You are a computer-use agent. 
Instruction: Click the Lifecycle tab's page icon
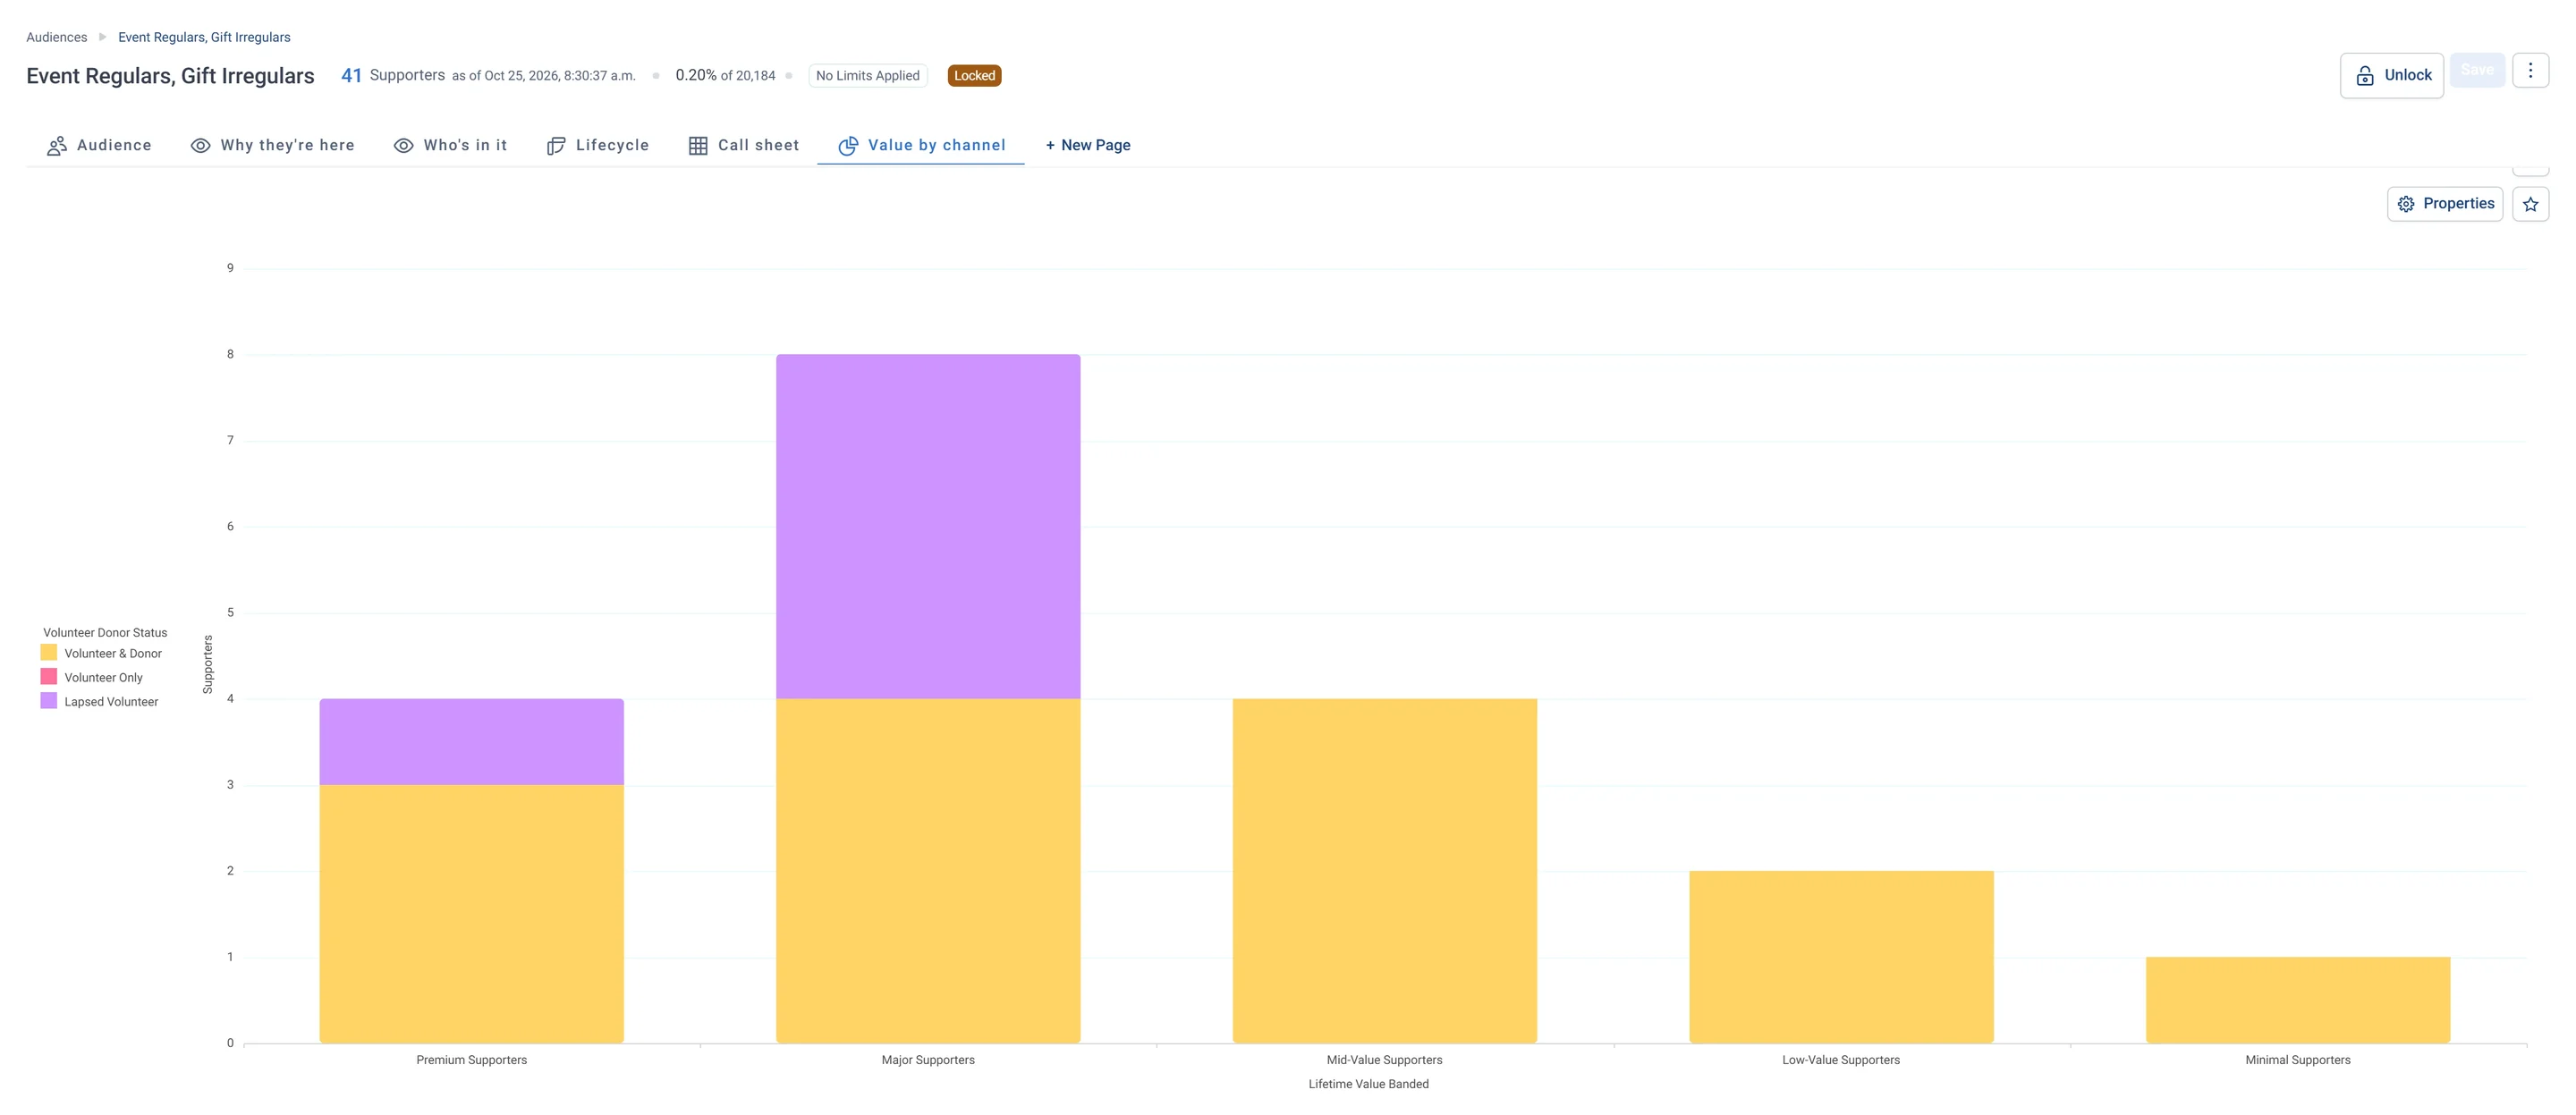coord(556,146)
